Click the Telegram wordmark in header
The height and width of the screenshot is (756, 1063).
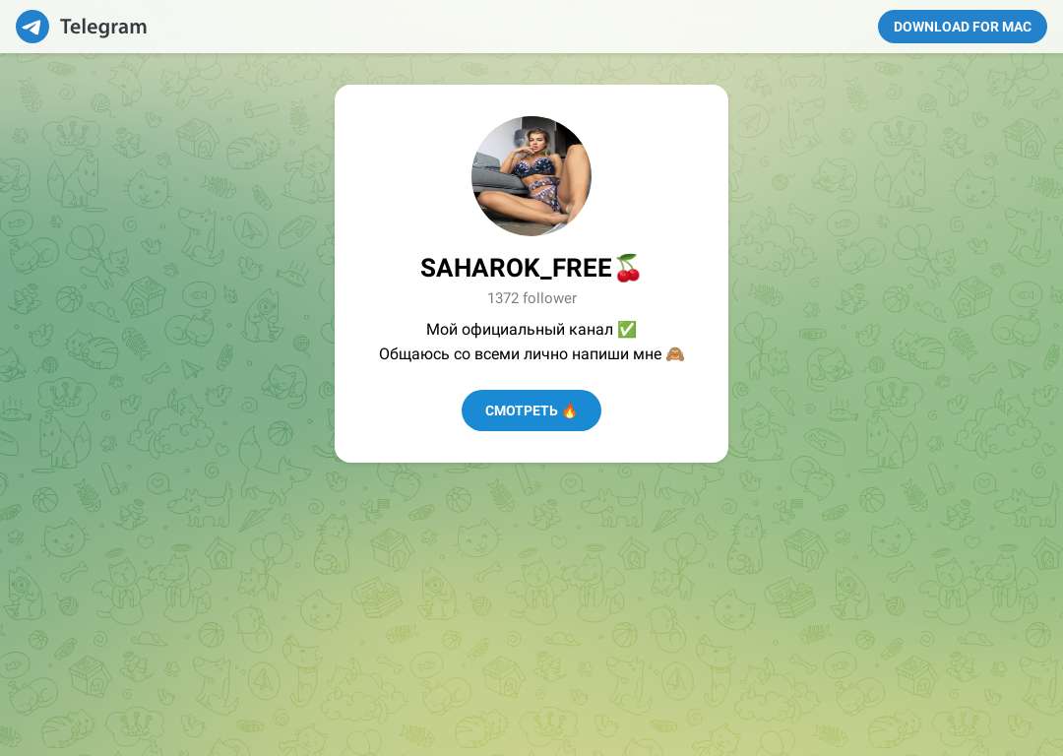(x=103, y=27)
